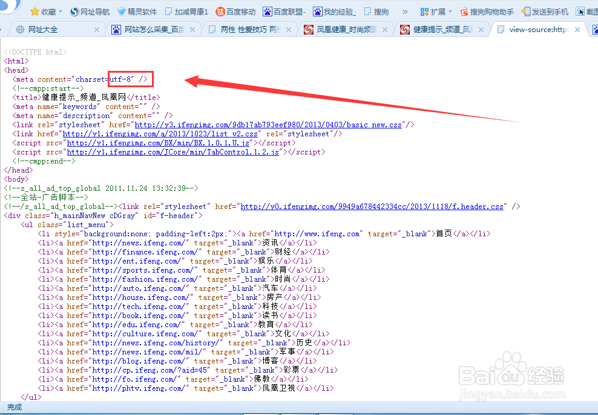Click the div class="h_mainNavNew cDGray" line

[x=103, y=216]
